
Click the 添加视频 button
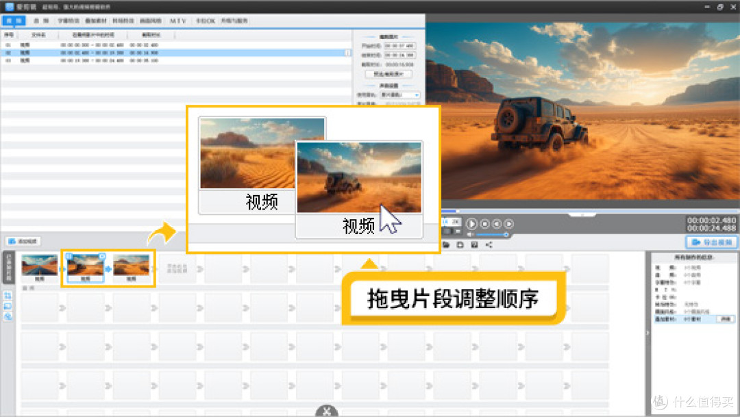23,241
